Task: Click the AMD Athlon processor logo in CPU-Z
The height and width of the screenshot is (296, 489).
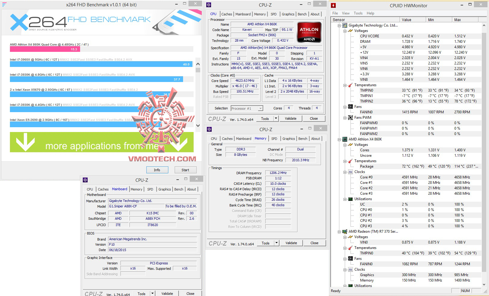Action: point(309,32)
